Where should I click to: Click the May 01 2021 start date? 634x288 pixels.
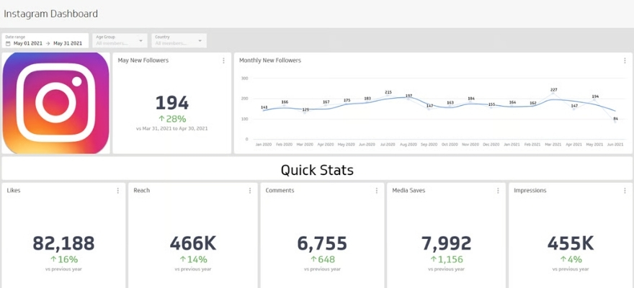pos(27,43)
